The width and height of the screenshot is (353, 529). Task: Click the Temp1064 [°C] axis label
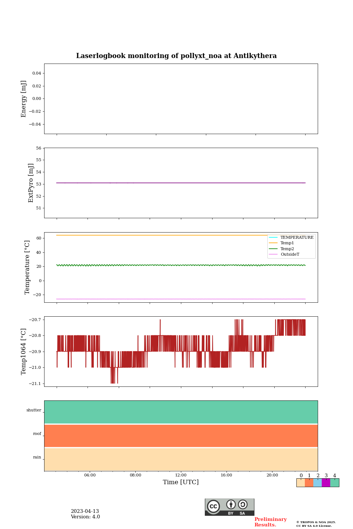coord(24,352)
